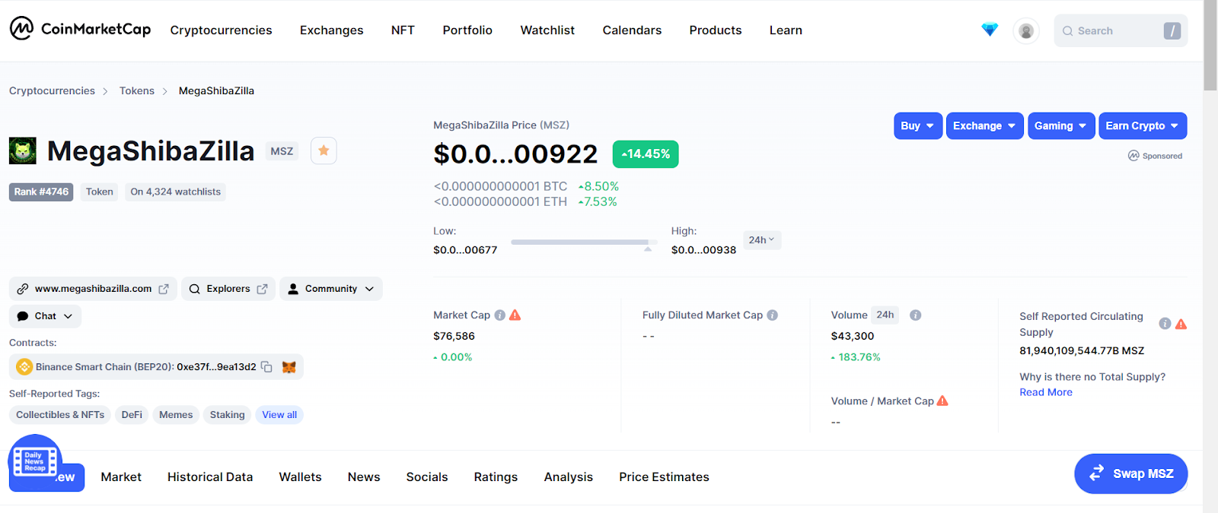Click the search magnifier icon

1067,31
